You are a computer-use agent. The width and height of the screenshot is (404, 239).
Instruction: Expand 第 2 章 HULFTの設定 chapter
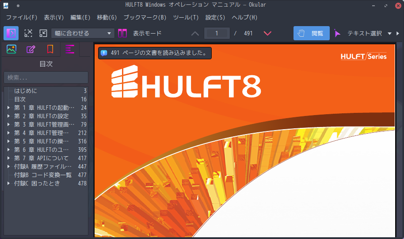[x=8, y=116]
